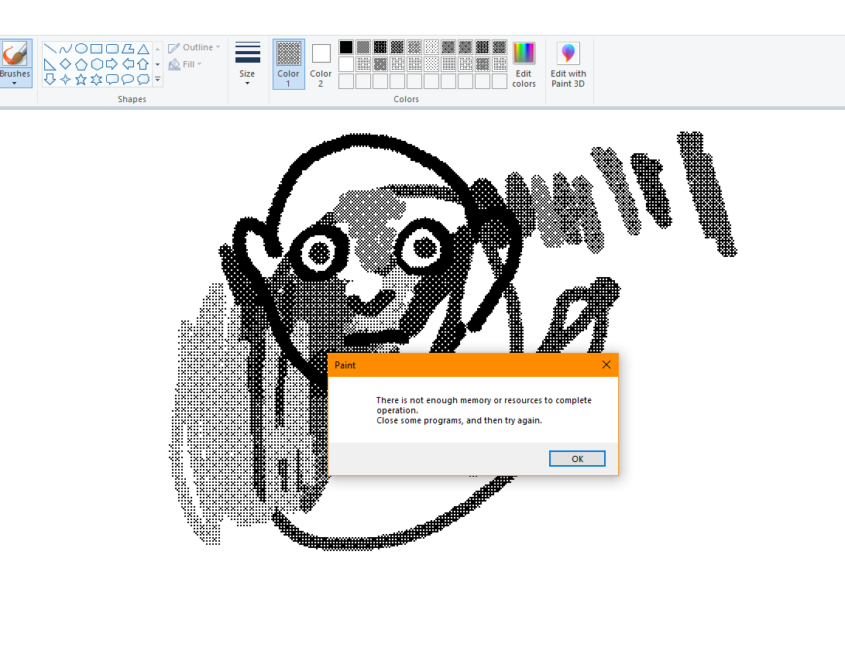Select the Five-point star shape
Image resolution: width=845 pixels, height=671 pixels.
point(81,80)
